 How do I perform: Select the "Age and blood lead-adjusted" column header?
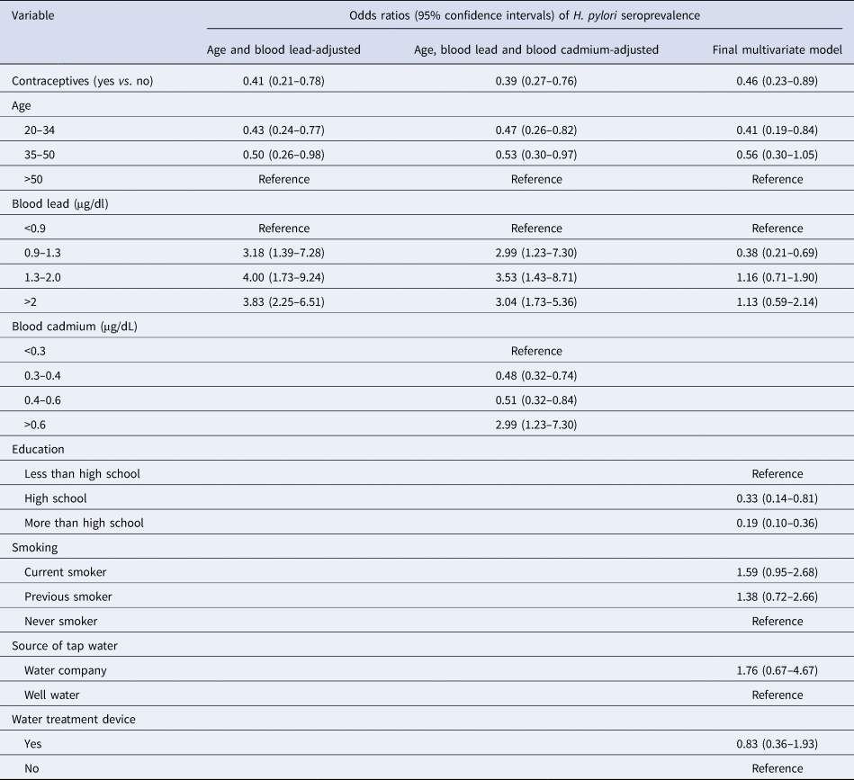pyautogui.click(x=283, y=50)
